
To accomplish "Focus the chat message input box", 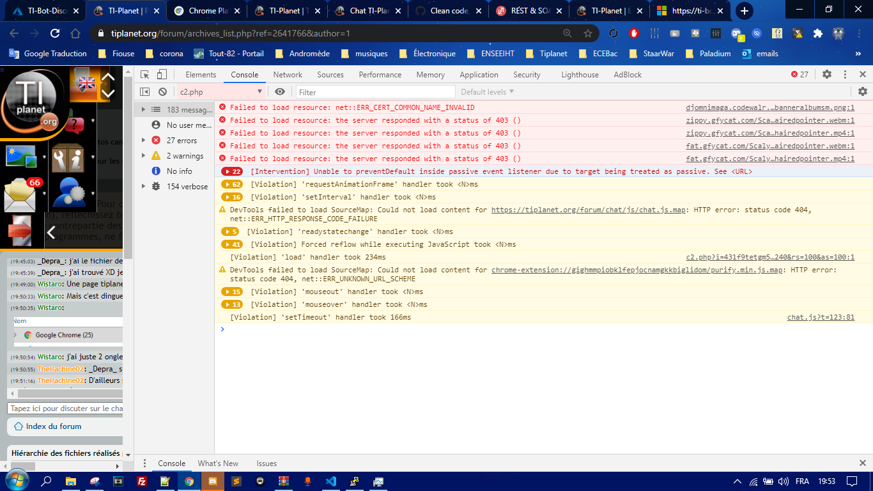I will [66, 408].
